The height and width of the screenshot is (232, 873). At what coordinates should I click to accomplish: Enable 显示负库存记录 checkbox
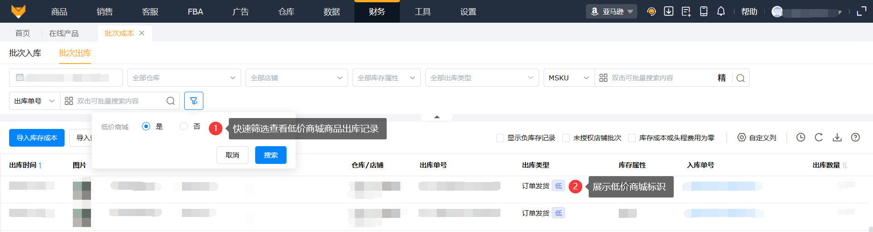tap(500, 138)
